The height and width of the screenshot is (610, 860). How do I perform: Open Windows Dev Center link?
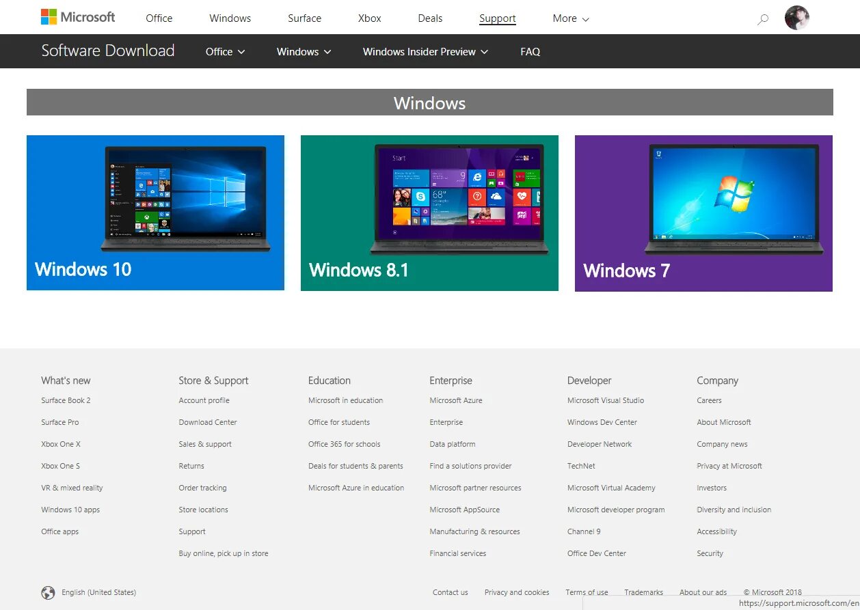(x=602, y=422)
